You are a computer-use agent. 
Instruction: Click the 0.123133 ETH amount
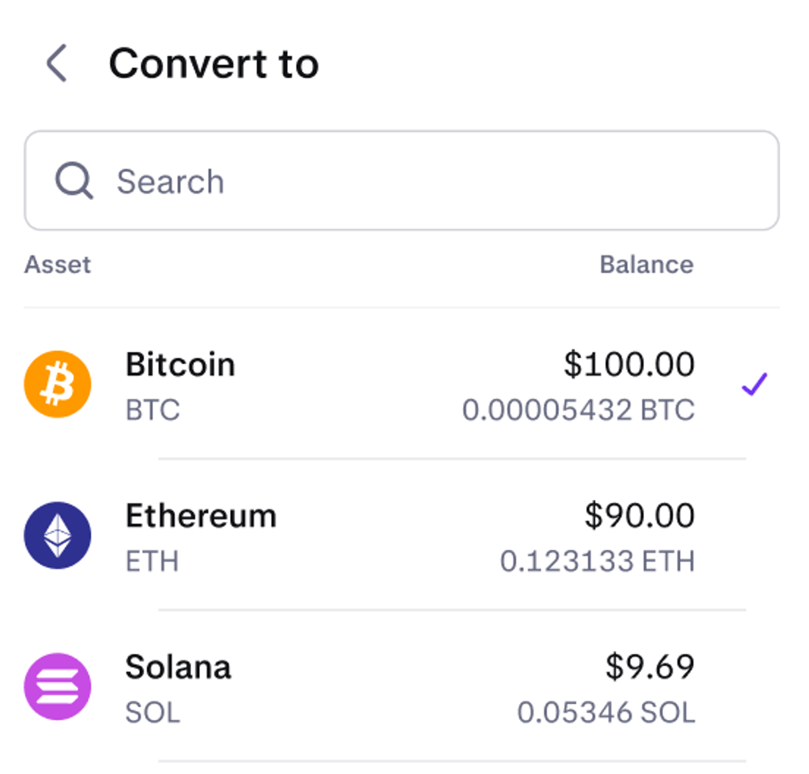coord(597,561)
